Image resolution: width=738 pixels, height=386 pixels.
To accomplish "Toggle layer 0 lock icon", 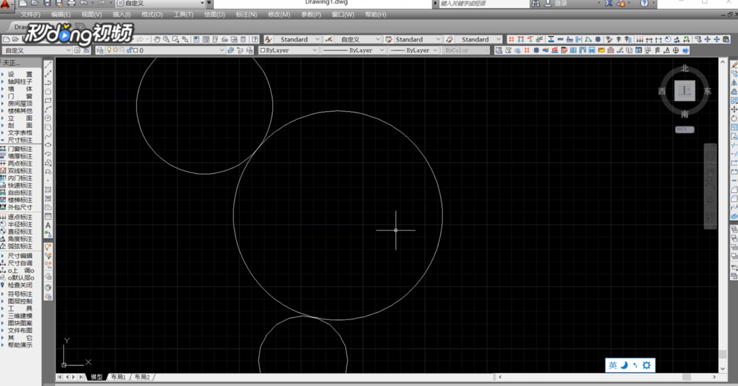I will 129,50.
